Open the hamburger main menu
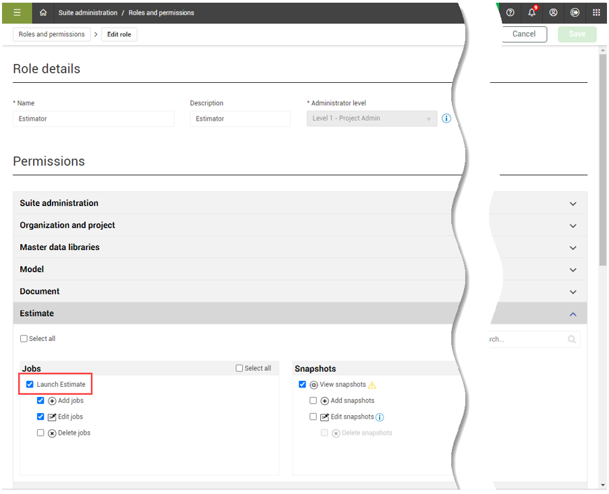 17,13
